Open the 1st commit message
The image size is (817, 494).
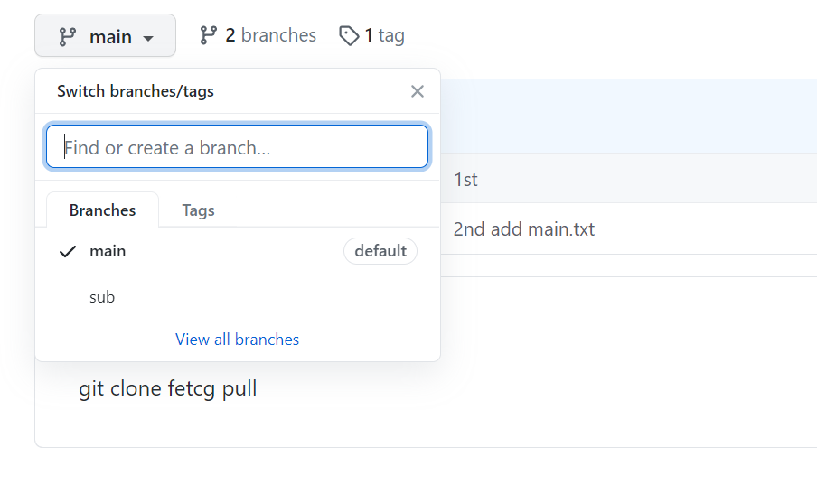pyautogui.click(x=465, y=180)
